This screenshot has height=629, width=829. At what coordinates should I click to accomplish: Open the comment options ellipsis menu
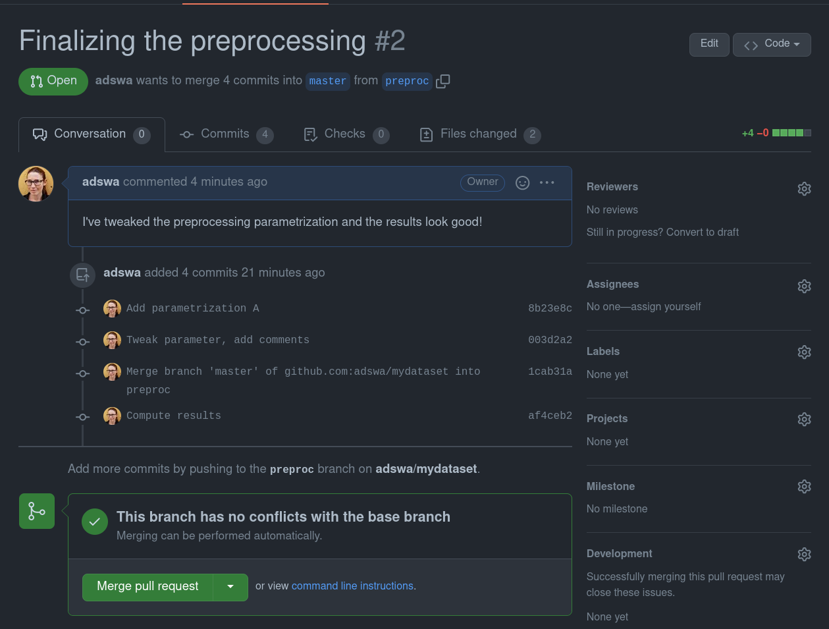tap(547, 182)
